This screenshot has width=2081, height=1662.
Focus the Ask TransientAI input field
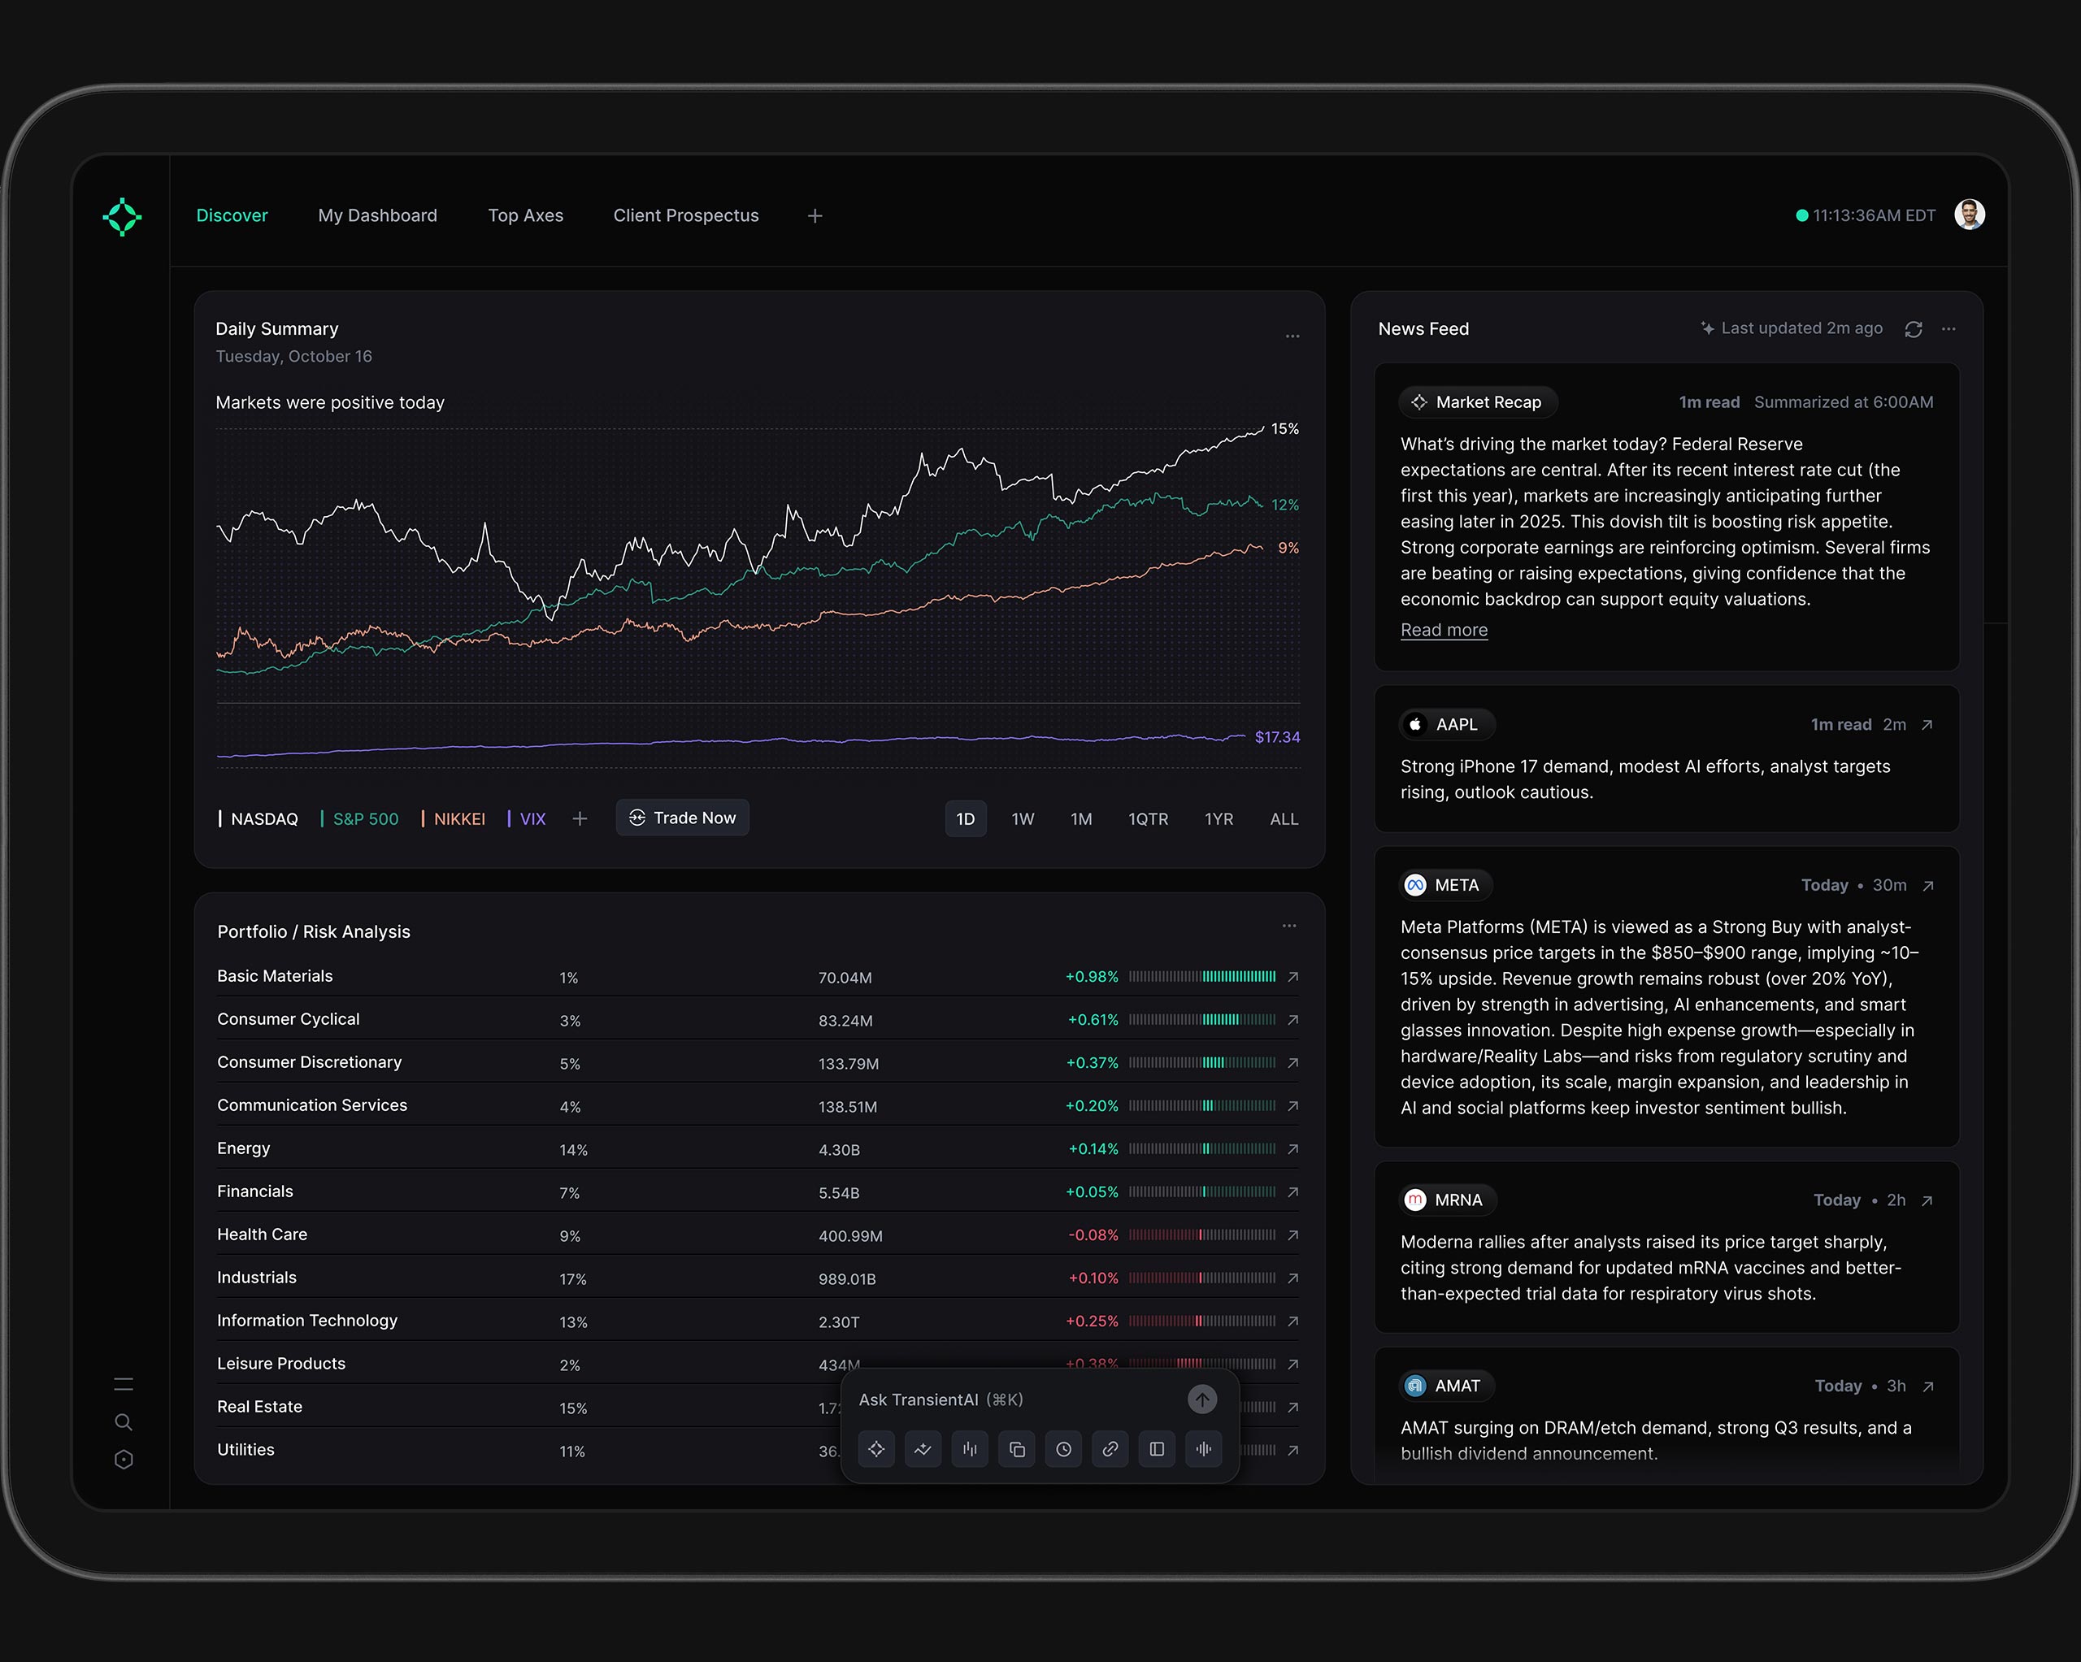(1004, 1399)
